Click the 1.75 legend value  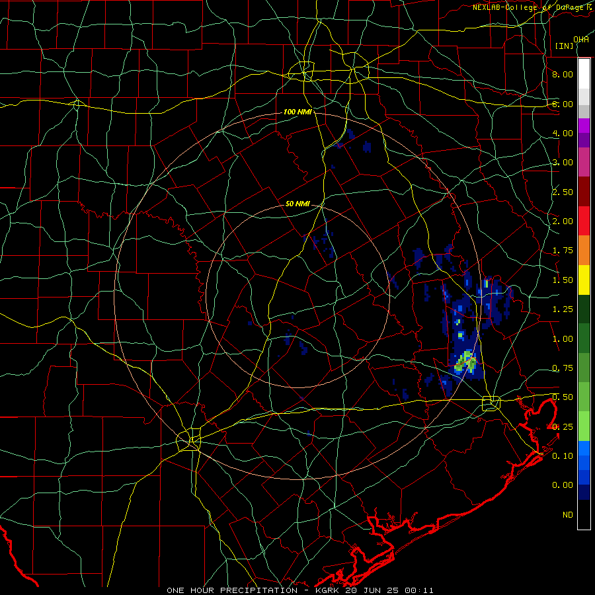coord(563,251)
